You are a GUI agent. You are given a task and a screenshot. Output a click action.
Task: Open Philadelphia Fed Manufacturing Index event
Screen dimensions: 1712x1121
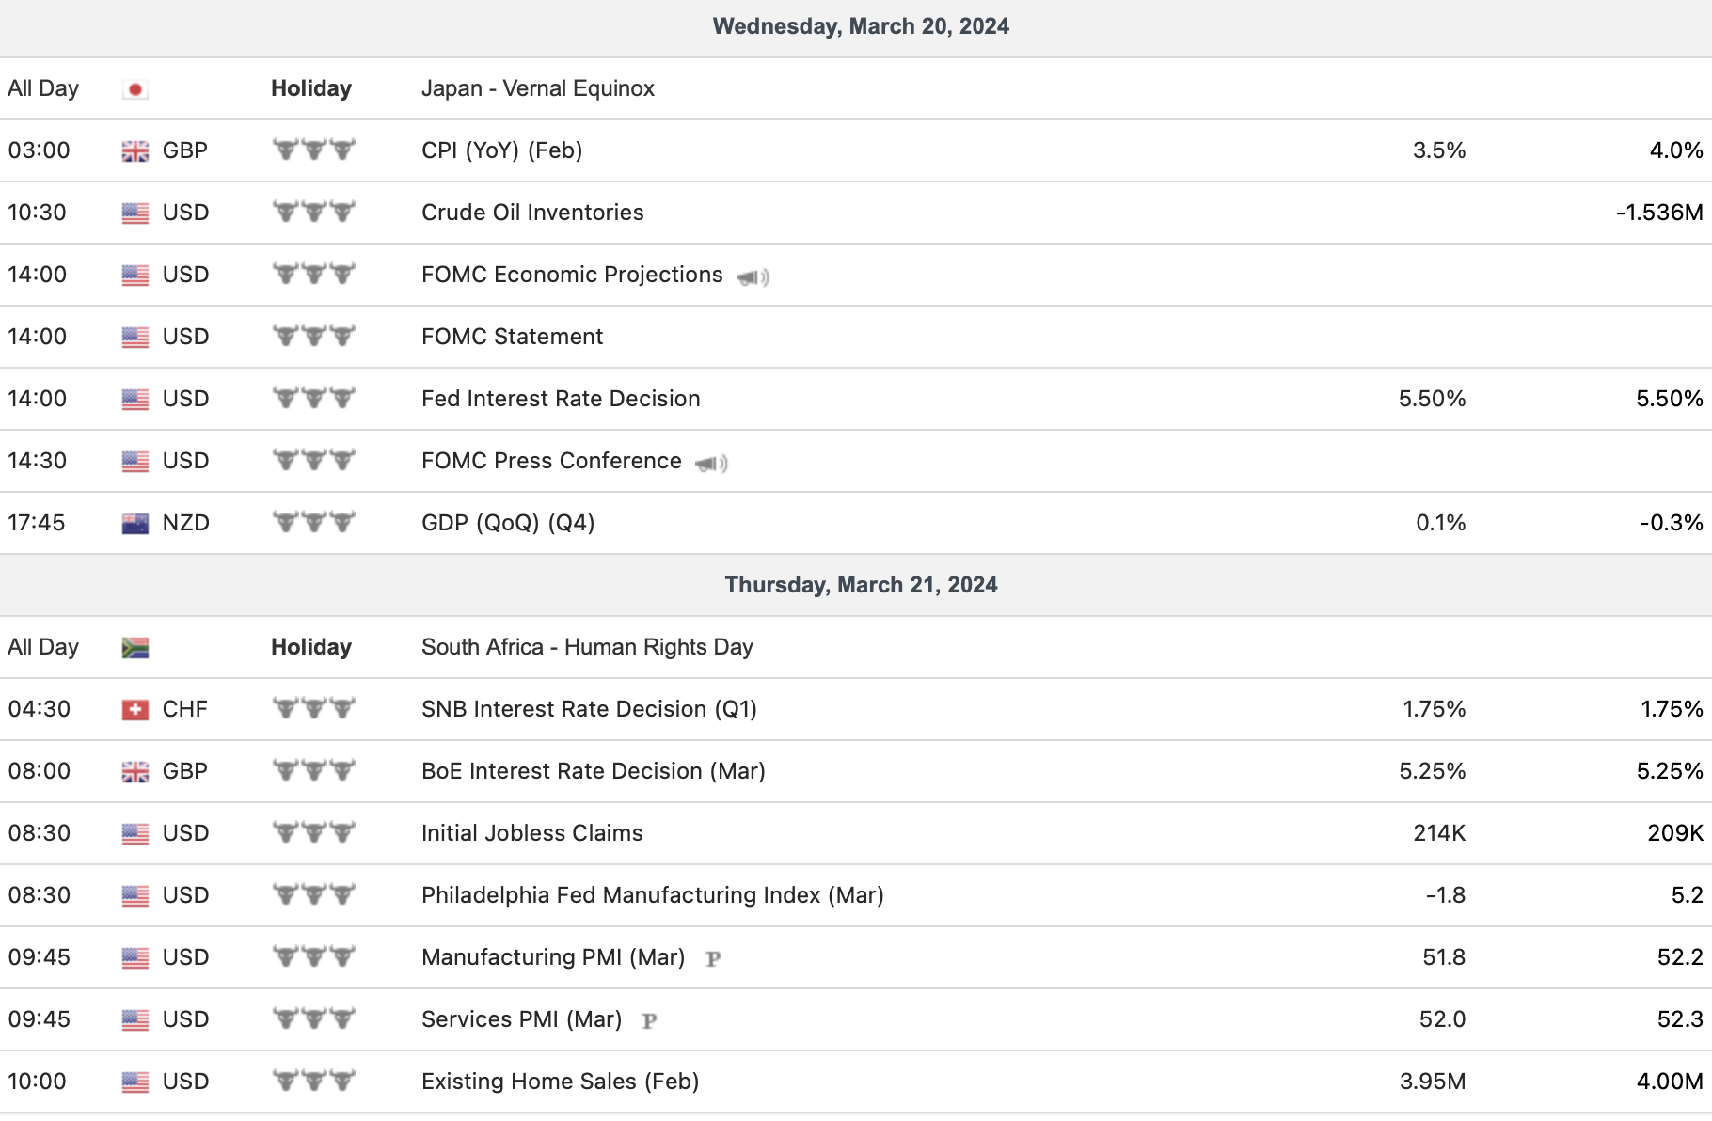point(652,895)
